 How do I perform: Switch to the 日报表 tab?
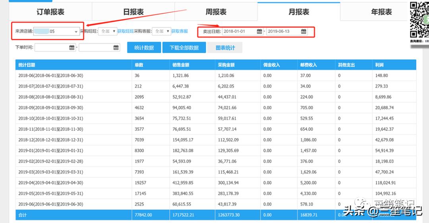tap(133, 12)
